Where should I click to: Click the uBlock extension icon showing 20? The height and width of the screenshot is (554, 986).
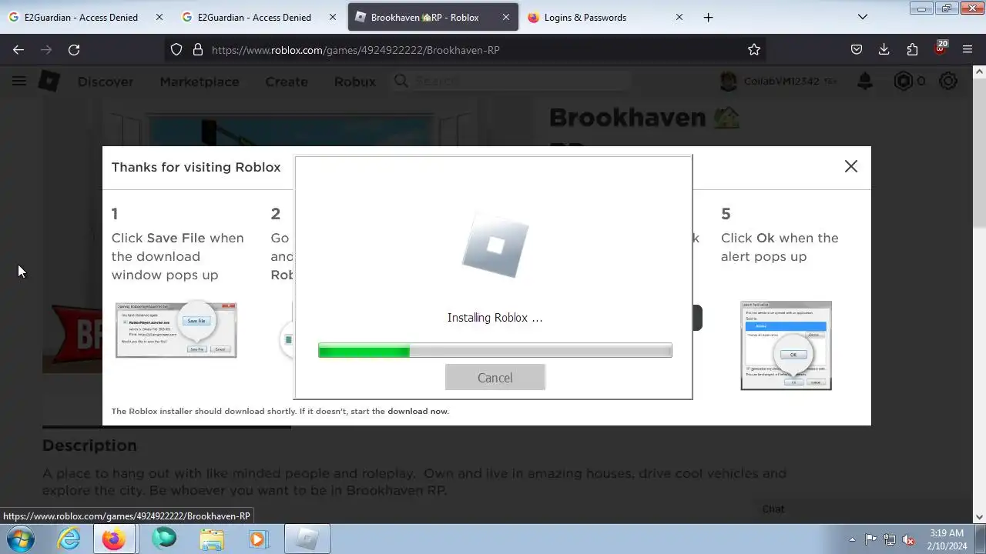[x=940, y=48]
